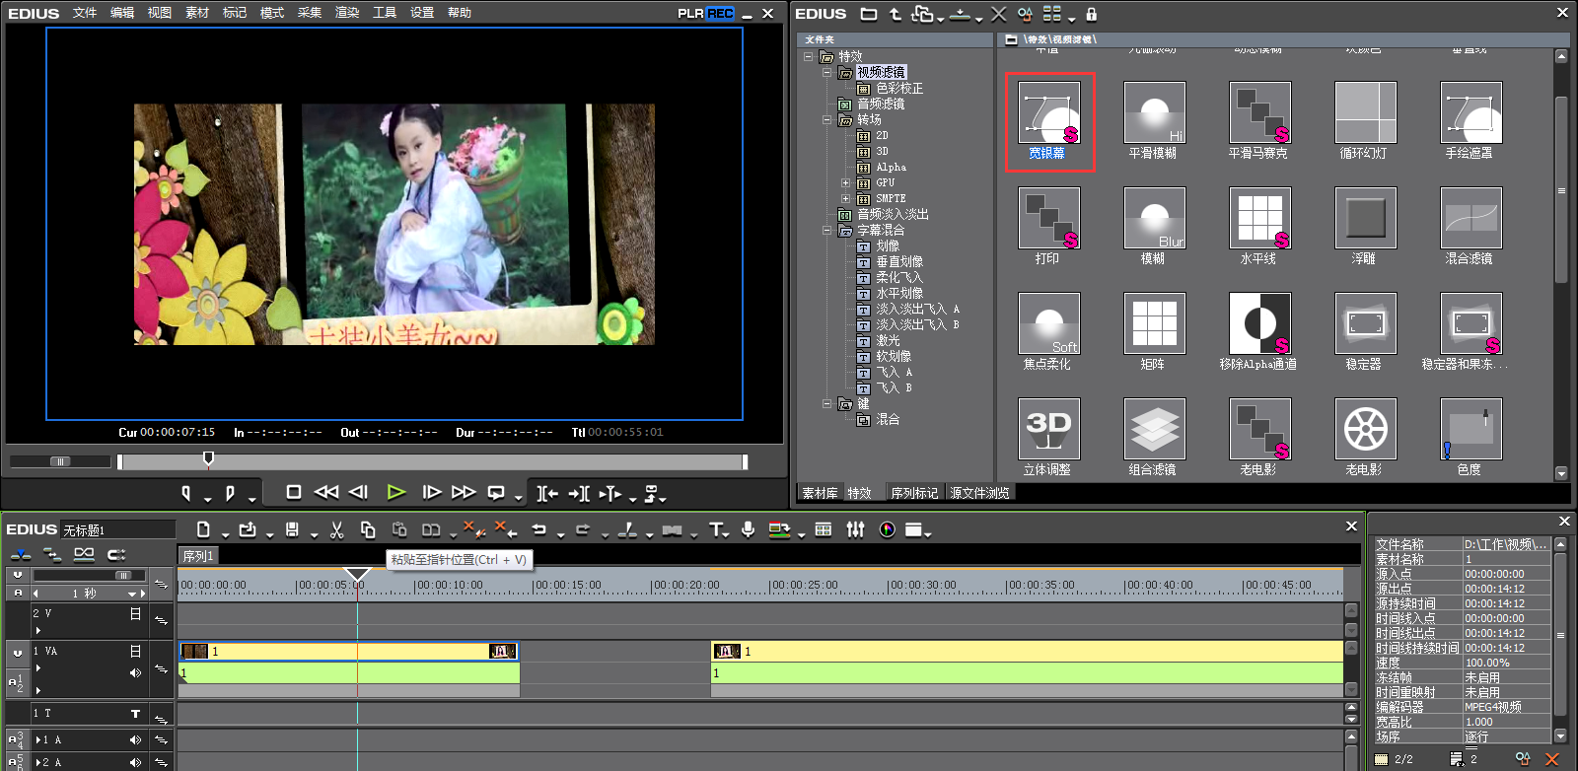Viewport: 1578px width, 771px height.
Task: Click the lock icon in the effects toolbar
Action: click(x=1091, y=14)
